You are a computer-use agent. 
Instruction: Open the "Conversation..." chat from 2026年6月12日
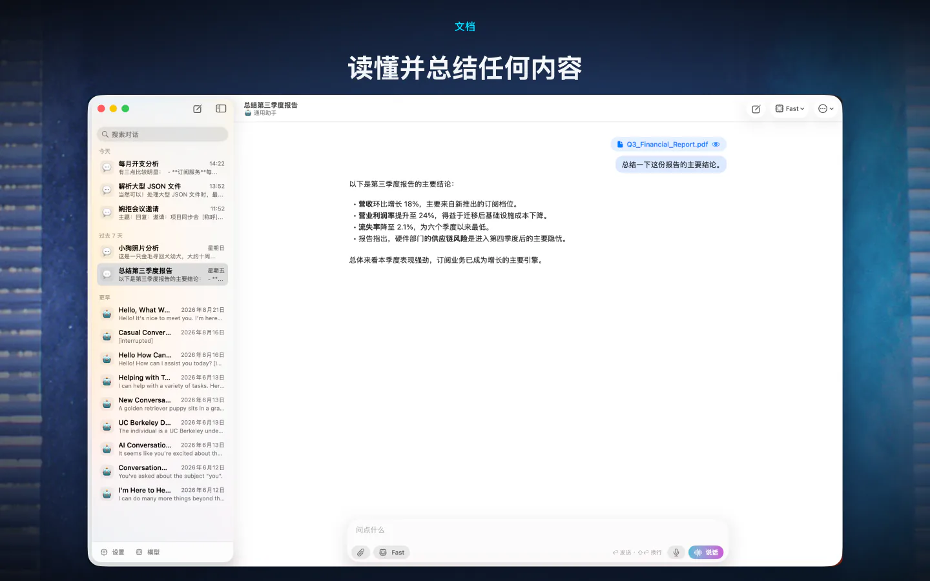coord(162,472)
